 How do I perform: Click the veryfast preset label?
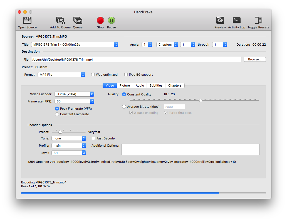click(x=94, y=132)
